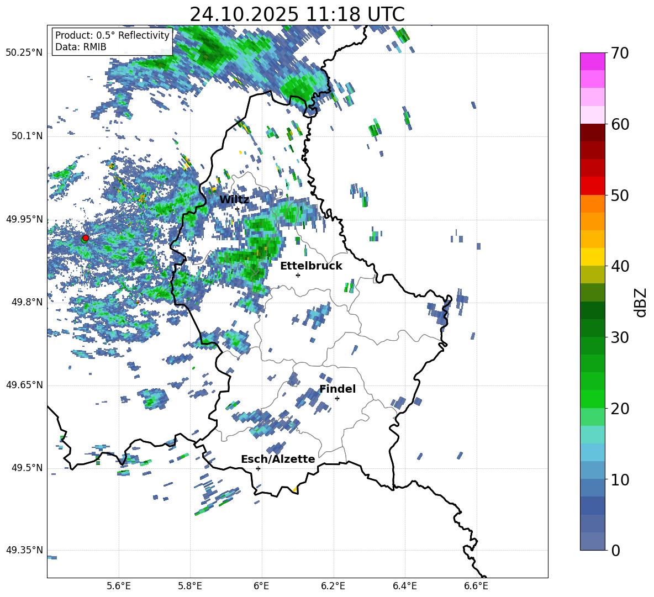
Task: Click the yellow 40 dBZ colorbar segment
Action: click(592, 257)
